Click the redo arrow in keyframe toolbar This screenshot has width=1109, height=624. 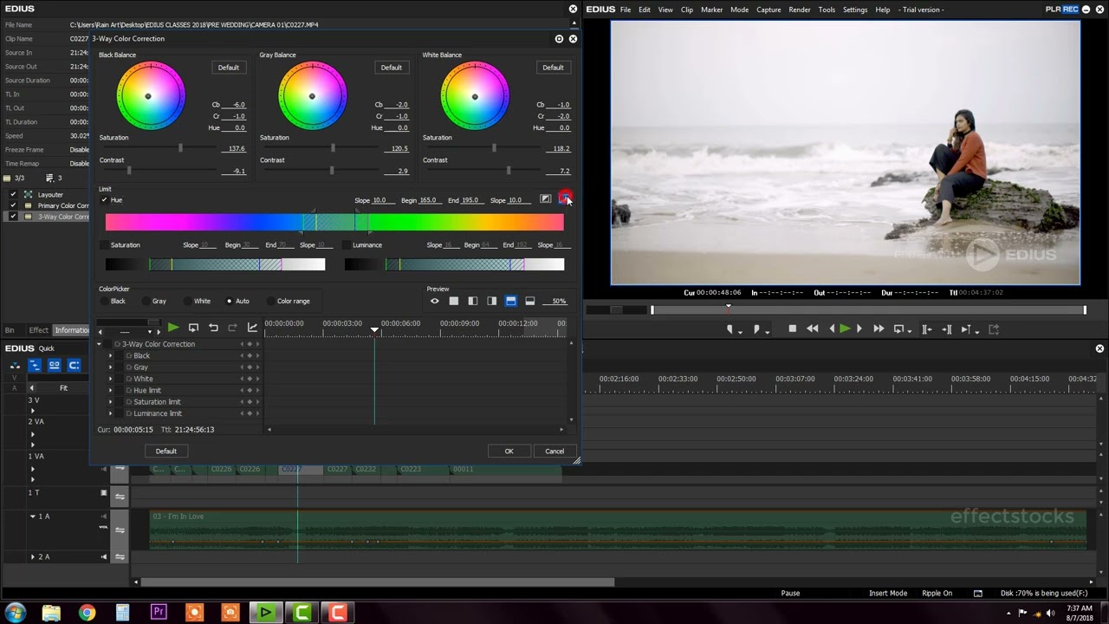point(232,328)
